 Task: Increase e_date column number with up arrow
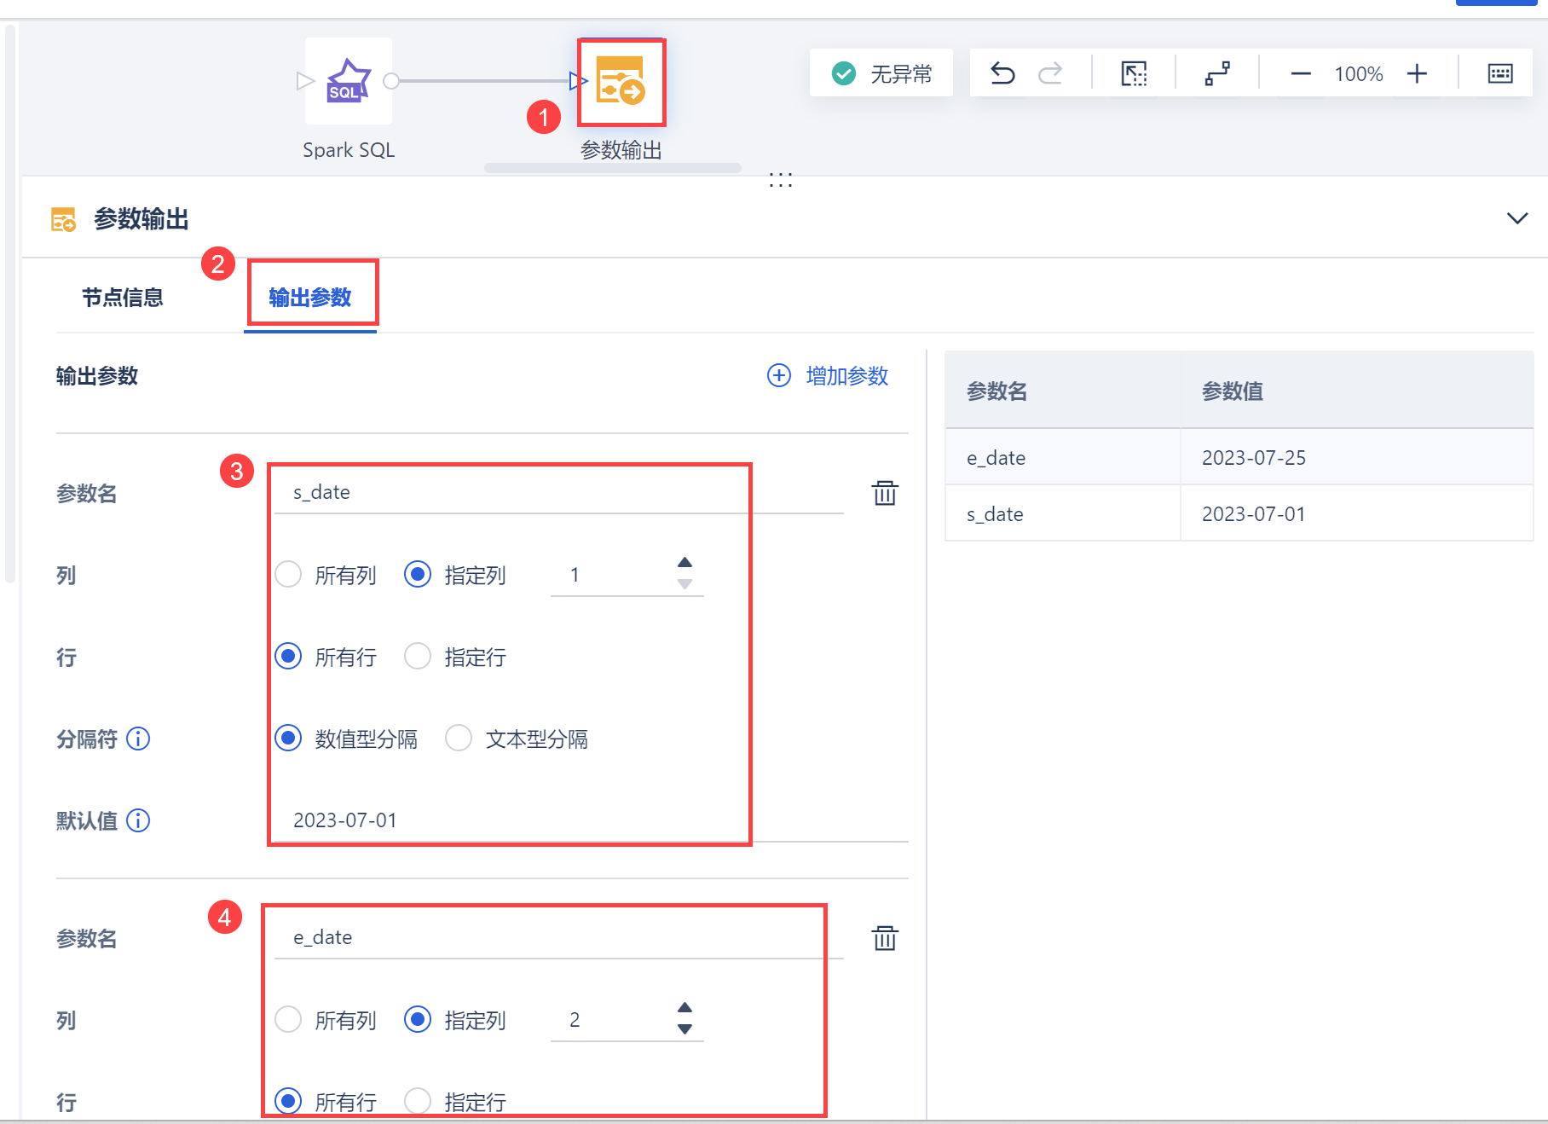684,1008
